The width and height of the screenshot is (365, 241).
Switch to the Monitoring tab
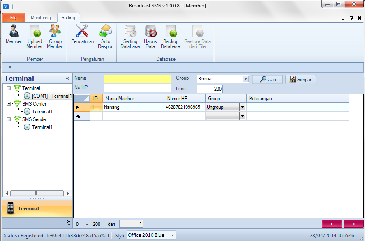[41, 18]
